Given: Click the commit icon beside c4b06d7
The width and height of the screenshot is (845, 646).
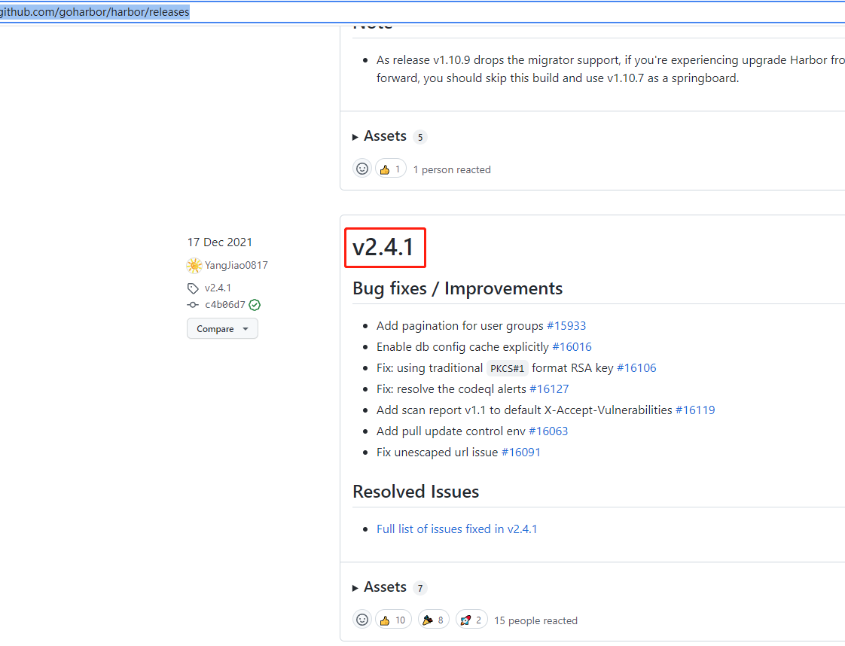Looking at the screenshot, I should (192, 304).
